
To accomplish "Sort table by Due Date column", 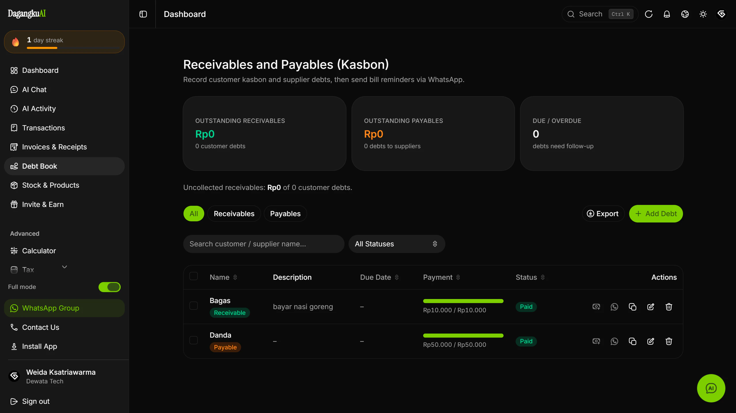I will (379, 277).
